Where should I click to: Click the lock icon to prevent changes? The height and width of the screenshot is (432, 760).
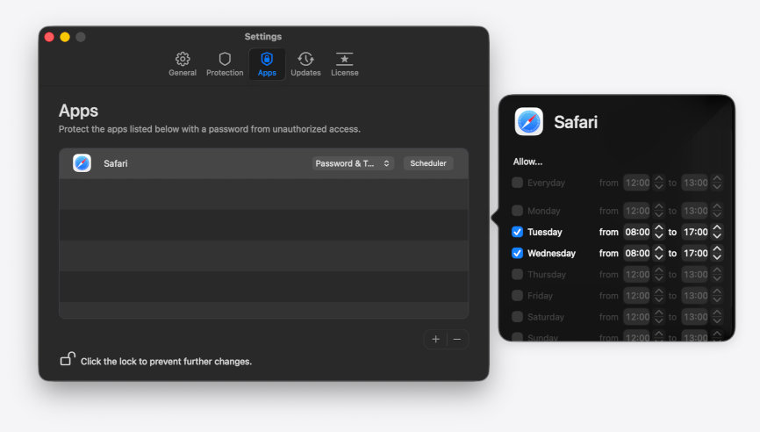click(68, 359)
